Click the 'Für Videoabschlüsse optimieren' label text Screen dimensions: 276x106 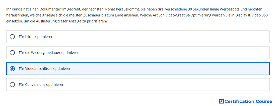point(45,69)
